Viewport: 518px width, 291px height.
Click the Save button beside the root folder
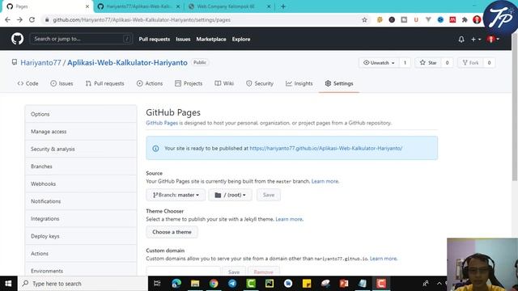269,195
